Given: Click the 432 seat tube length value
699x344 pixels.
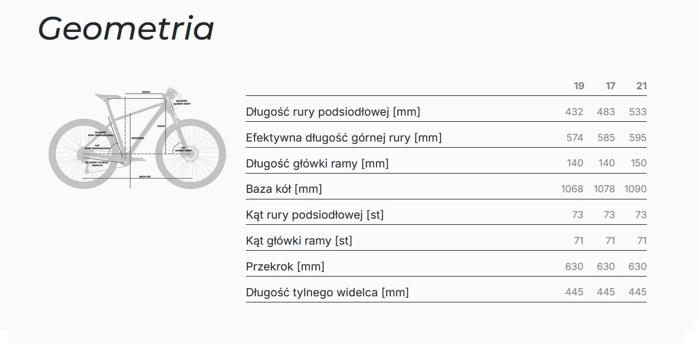Looking at the screenshot, I should pos(574,112).
